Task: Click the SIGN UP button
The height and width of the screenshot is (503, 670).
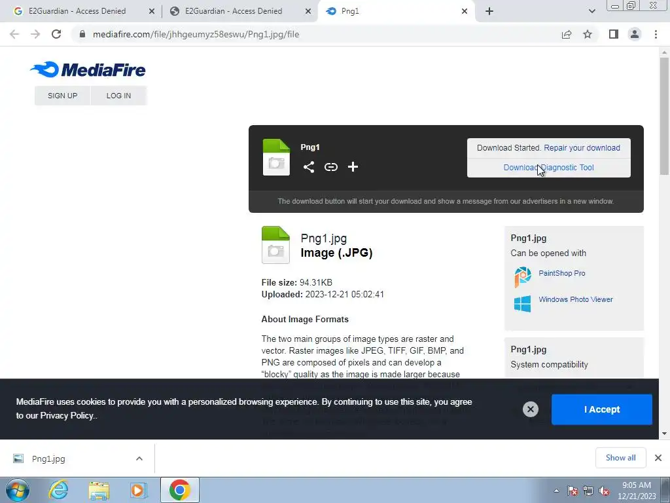Action: click(62, 96)
